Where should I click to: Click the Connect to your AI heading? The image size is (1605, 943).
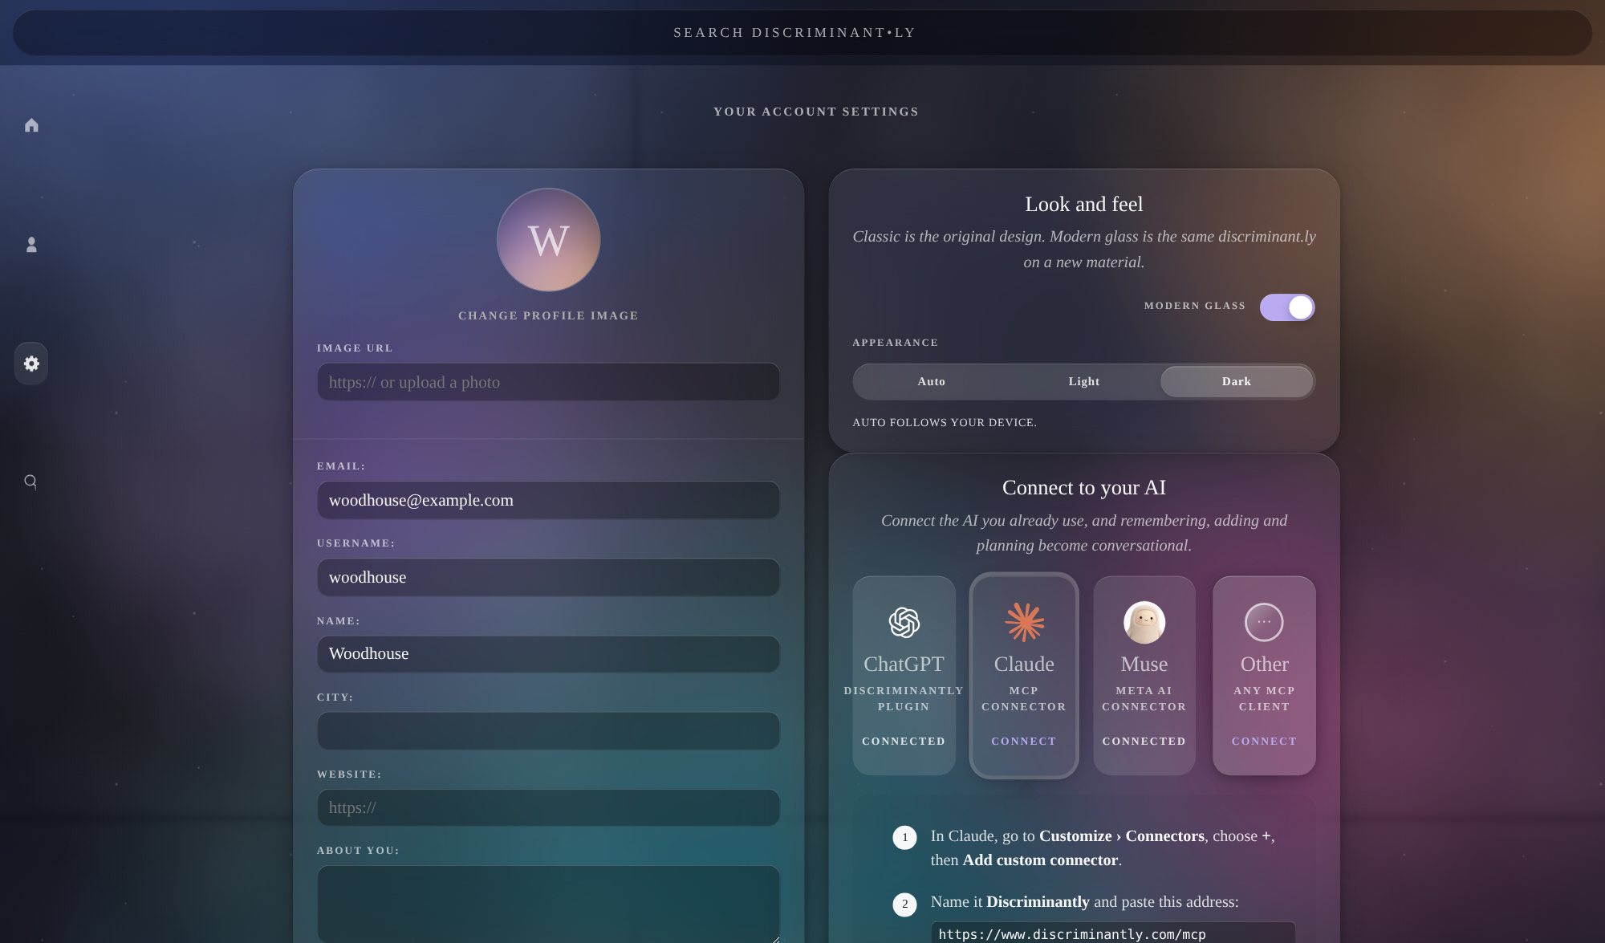pos(1083,487)
